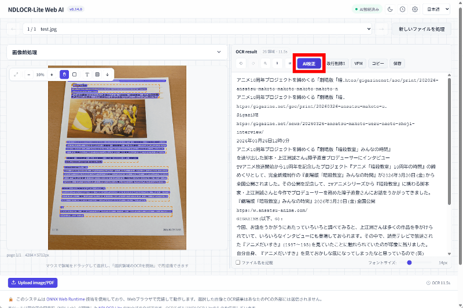Open the test.jpg file selector dropdown
This screenshot has height=308, width=463.
197,28
